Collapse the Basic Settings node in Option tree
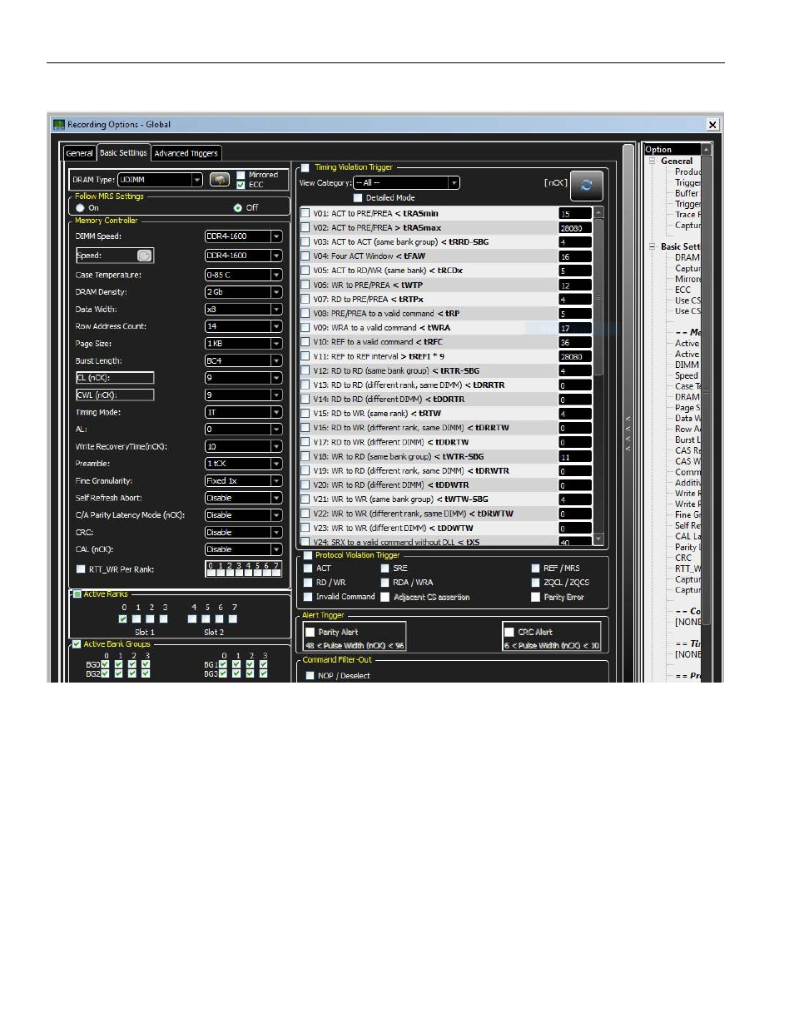Viewport: 794px width, 1028px height. [x=653, y=247]
